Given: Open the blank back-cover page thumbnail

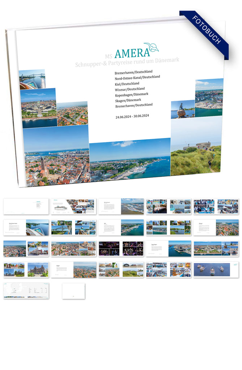Looking at the screenshot, I should pos(73,291).
